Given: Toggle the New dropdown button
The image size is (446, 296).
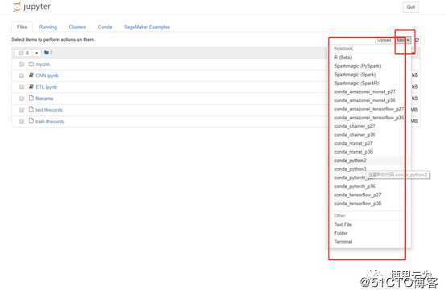Looking at the screenshot, I should tap(403, 40).
